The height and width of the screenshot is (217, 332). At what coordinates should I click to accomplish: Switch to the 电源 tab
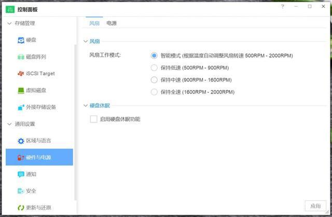112,23
